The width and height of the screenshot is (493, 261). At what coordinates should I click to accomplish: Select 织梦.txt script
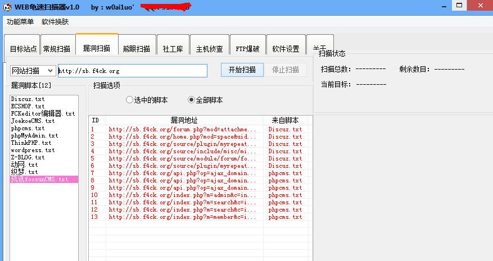pos(44,172)
